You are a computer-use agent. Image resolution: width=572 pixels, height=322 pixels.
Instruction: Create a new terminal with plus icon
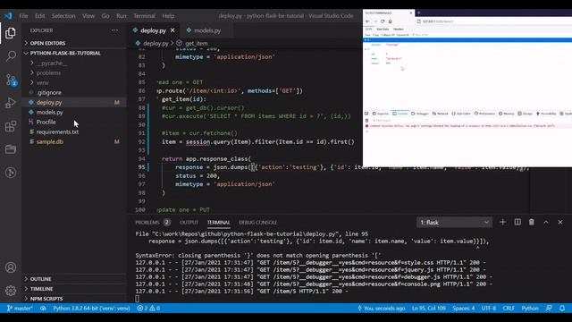[502, 222]
